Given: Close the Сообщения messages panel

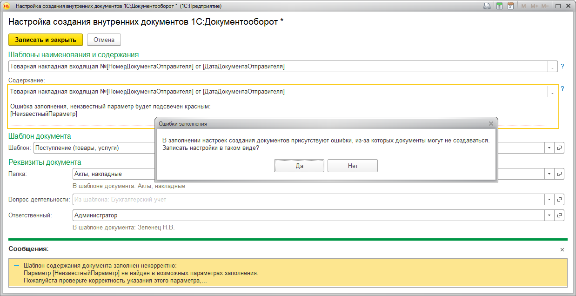Looking at the screenshot, I should [562, 249].
